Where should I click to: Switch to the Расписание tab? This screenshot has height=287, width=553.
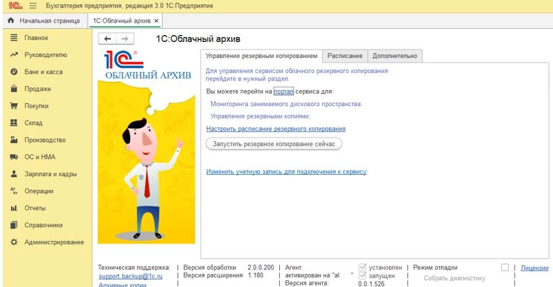[345, 56]
